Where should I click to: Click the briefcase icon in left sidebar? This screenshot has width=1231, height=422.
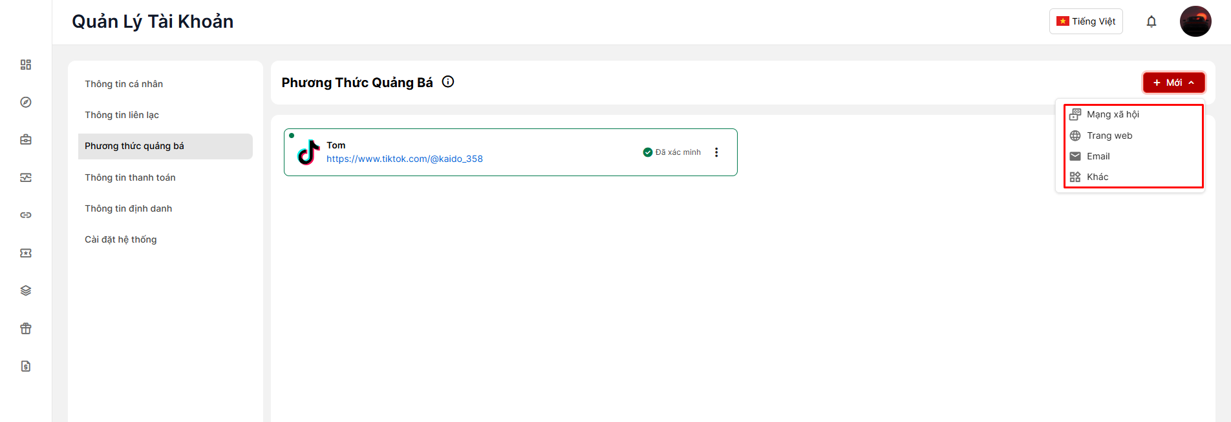coord(26,139)
